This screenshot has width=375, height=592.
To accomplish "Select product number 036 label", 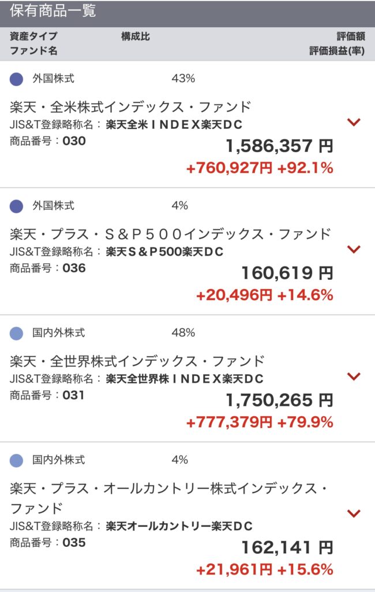I will [x=47, y=268].
